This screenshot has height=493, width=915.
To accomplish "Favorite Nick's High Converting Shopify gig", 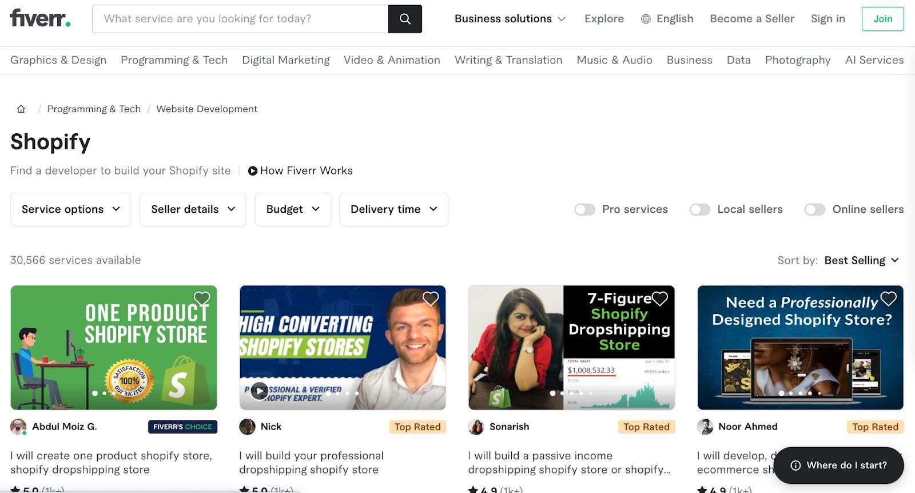I will tap(431, 298).
